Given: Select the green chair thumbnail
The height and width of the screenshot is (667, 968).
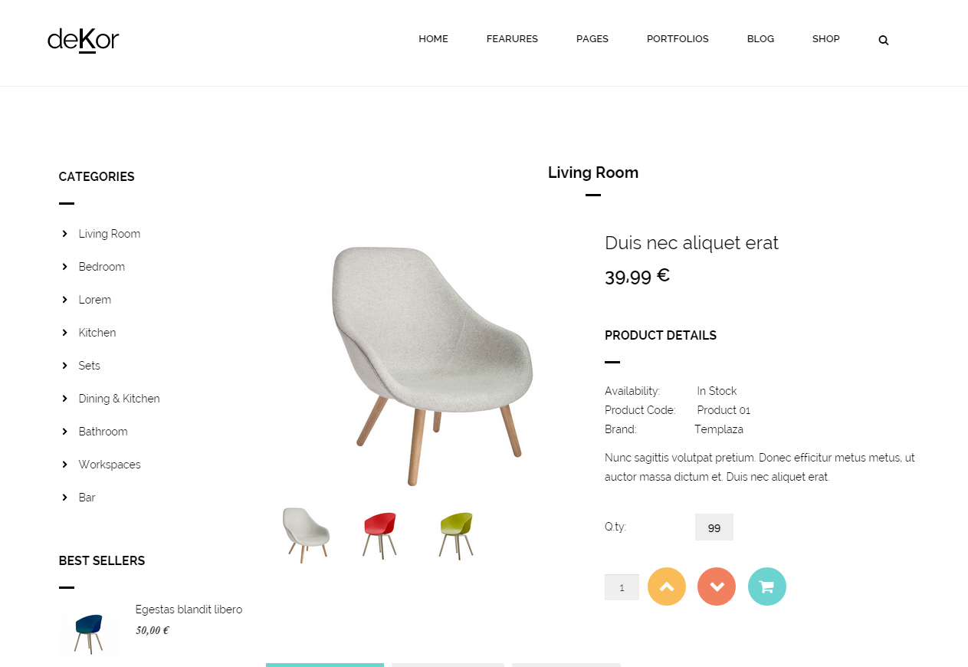Looking at the screenshot, I should click(457, 534).
